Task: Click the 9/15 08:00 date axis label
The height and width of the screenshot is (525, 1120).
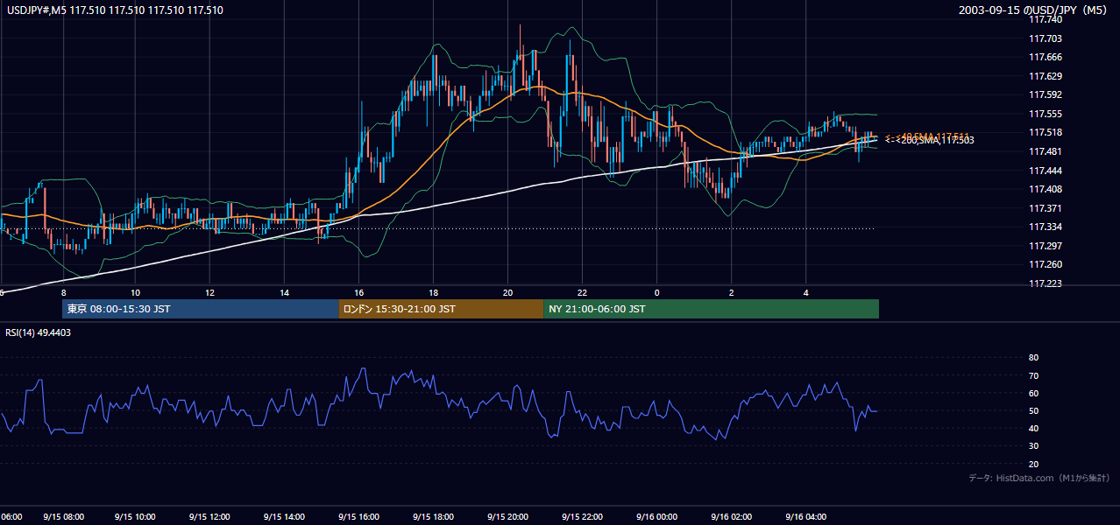Action: click(63, 517)
